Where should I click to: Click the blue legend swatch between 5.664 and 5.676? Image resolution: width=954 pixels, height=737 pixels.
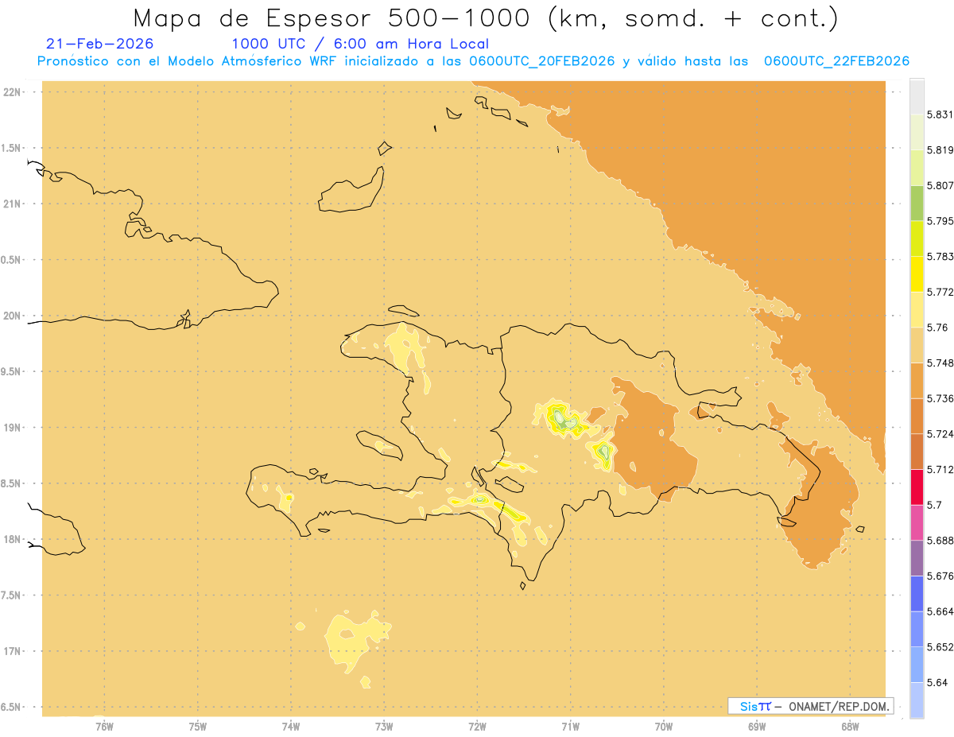point(917,593)
